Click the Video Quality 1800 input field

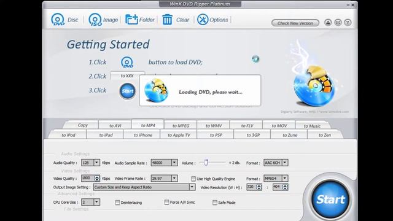[x=87, y=178]
